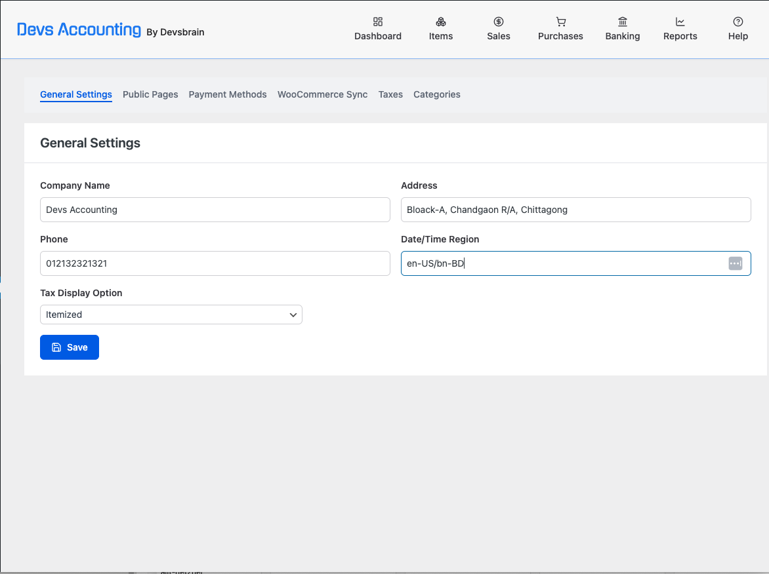Click the Date/Time Region label
The height and width of the screenshot is (574, 769).
click(440, 239)
